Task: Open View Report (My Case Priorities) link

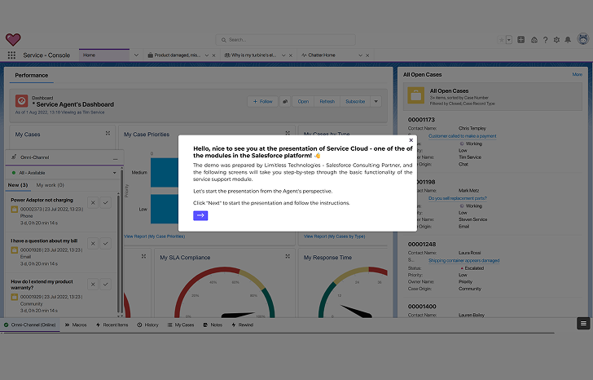Action: [155, 236]
